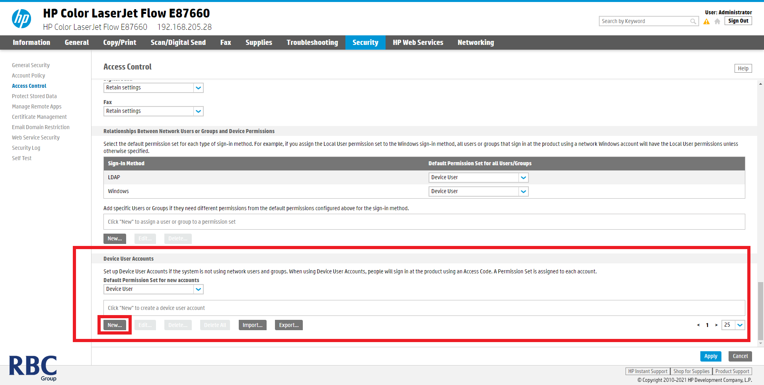Click the next page arrow in pagination
This screenshot has height=385, width=764.
(x=716, y=325)
